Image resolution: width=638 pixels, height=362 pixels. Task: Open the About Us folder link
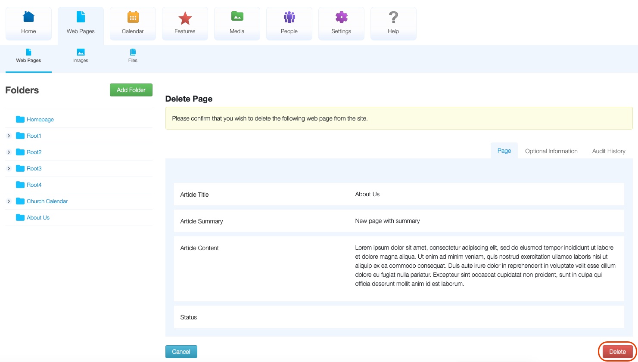(38, 217)
